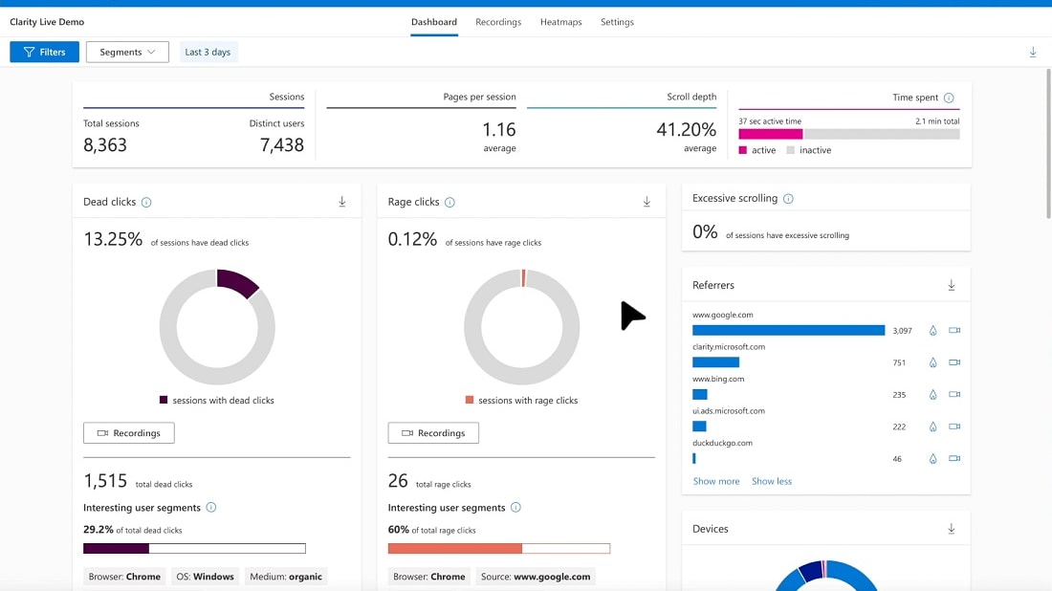Open info icon for rage clicks user segments

click(x=515, y=507)
